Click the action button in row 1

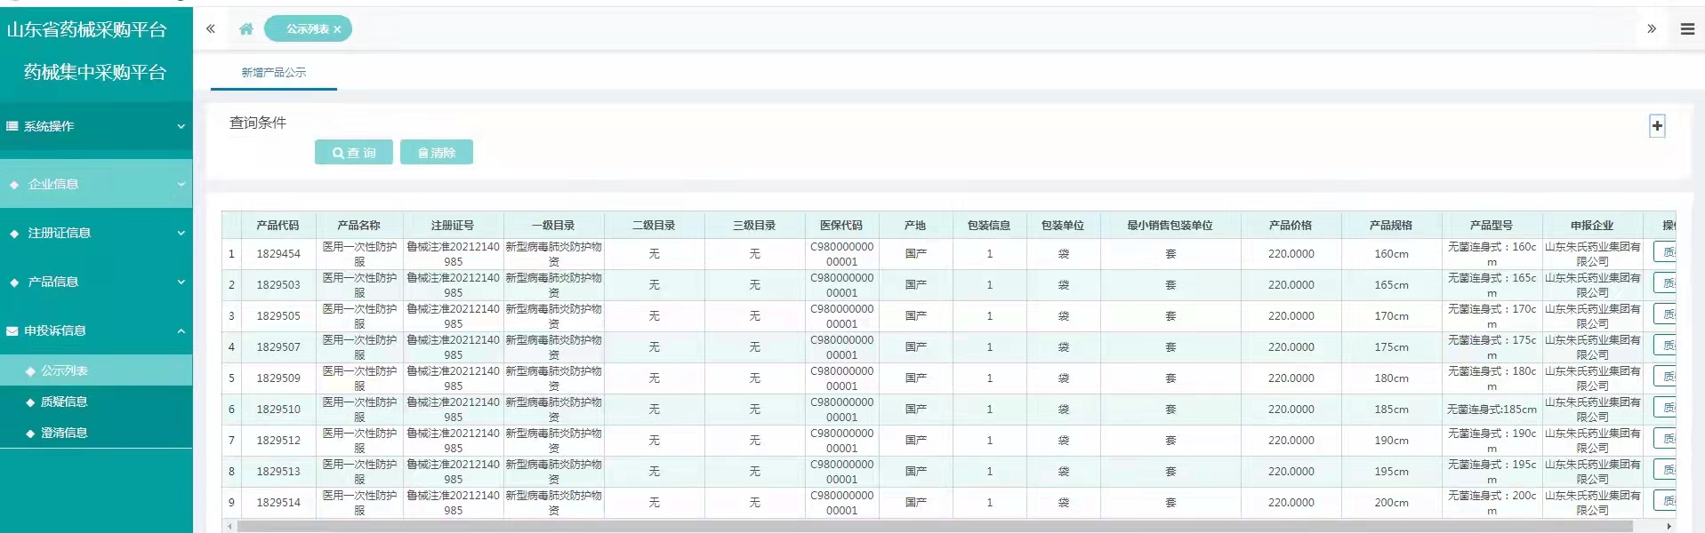[1665, 253]
